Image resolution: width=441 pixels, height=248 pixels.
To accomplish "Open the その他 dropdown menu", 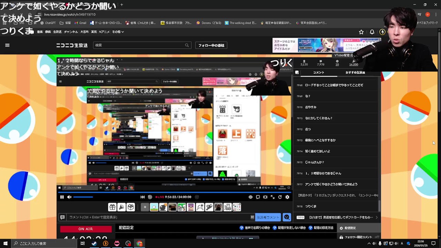I will tap(118, 32).
